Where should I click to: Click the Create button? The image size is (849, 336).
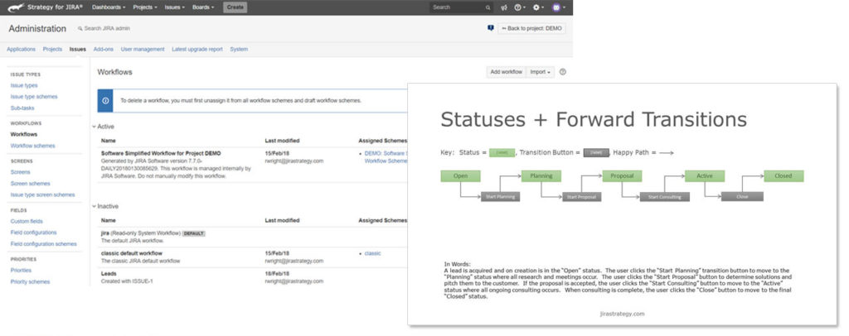(x=235, y=7)
